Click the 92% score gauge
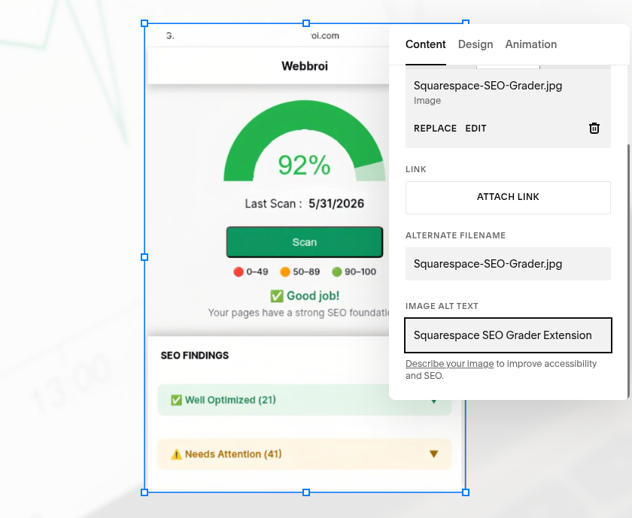The width and height of the screenshot is (632, 518). [304, 142]
